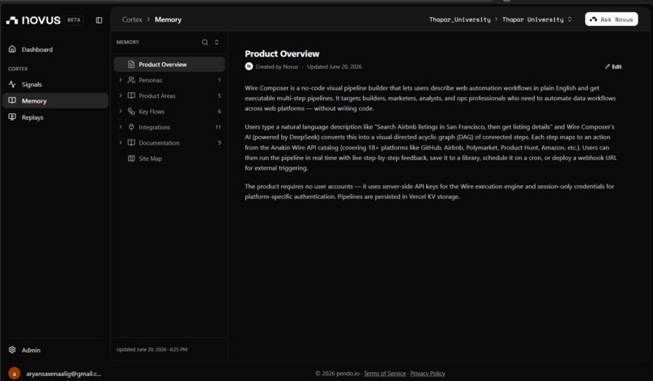Click the Key Flows icon
The height and width of the screenshot is (381, 653).
(x=131, y=111)
